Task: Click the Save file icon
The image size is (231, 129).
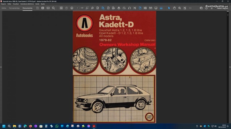Action: pos(38,8)
